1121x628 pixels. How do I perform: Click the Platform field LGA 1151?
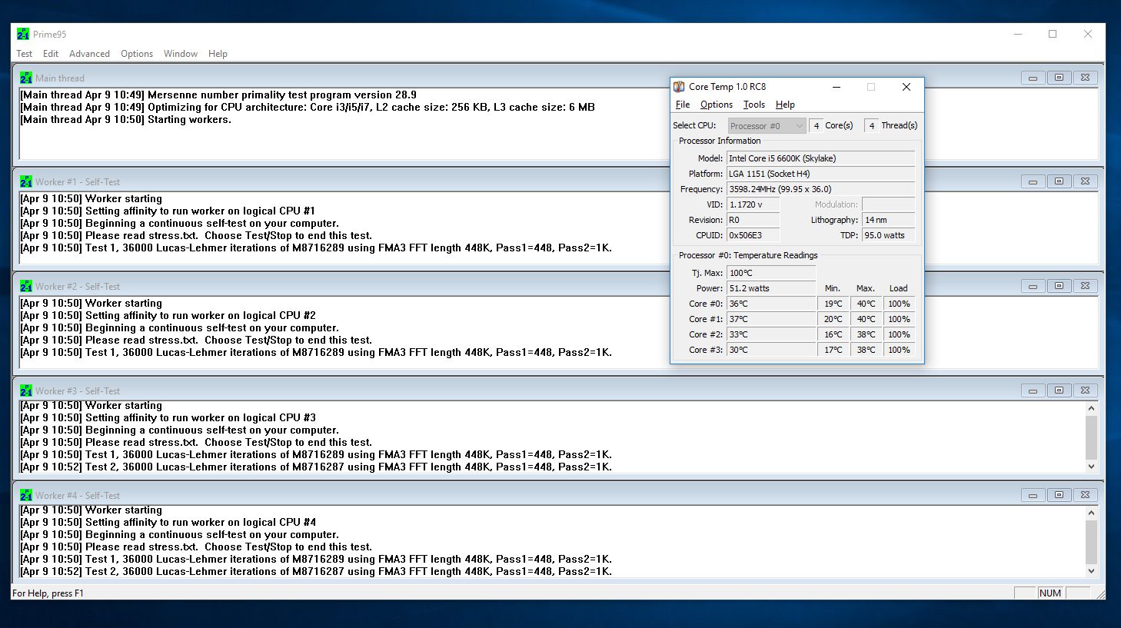[x=821, y=174]
